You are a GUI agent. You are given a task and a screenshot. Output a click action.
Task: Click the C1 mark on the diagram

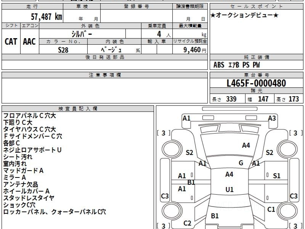pos(271,210)
